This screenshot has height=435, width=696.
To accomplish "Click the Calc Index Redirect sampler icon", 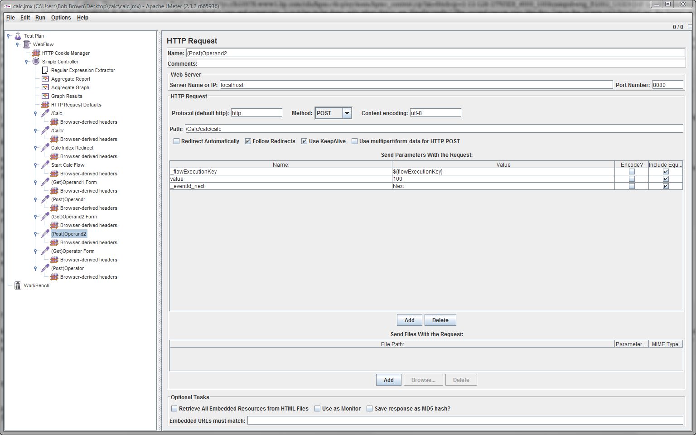I will pos(45,148).
